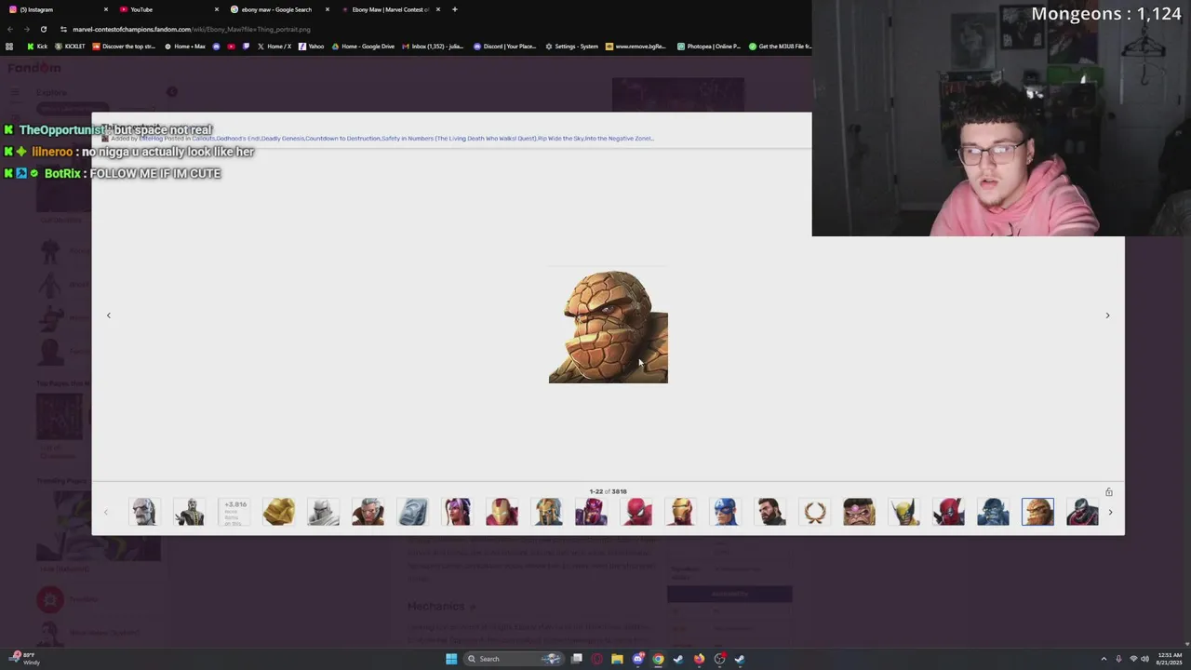The height and width of the screenshot is (670, 1191).
Task: Select the gold laurel wreath thumbnail
Action: (814, 512)
